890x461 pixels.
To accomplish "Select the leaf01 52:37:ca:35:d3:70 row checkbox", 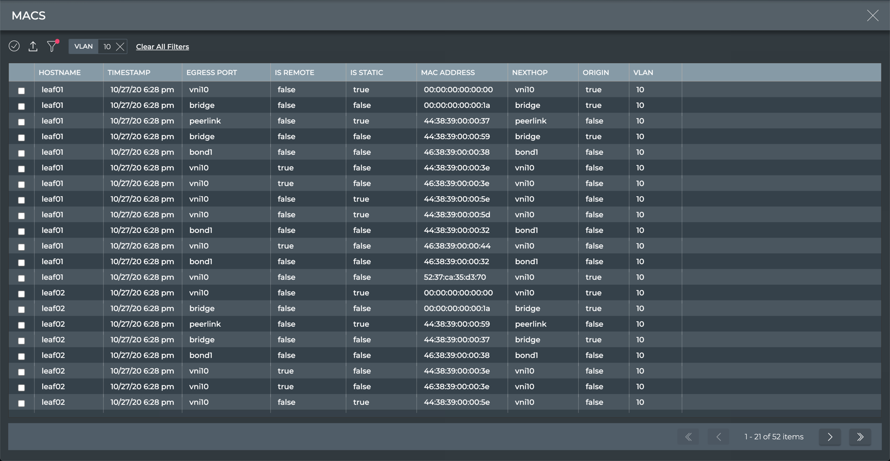I will (x=22, y=278).
